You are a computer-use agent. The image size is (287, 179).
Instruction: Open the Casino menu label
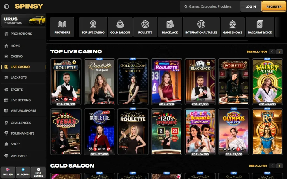click(17, 56)
